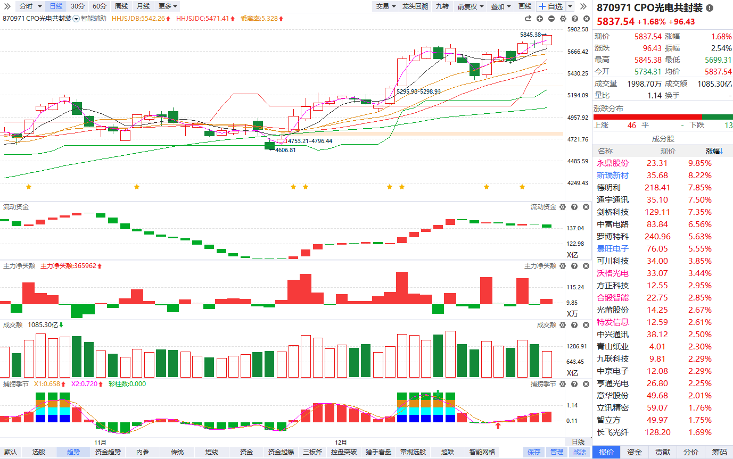Viewport: 733px width, 459px height.
Task: Open help icon for 主力净买额 indicator
Action: click(x=574, y=266)
